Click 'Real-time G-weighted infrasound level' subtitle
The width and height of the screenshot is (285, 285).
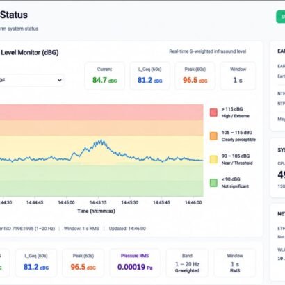tap(207, 51)
